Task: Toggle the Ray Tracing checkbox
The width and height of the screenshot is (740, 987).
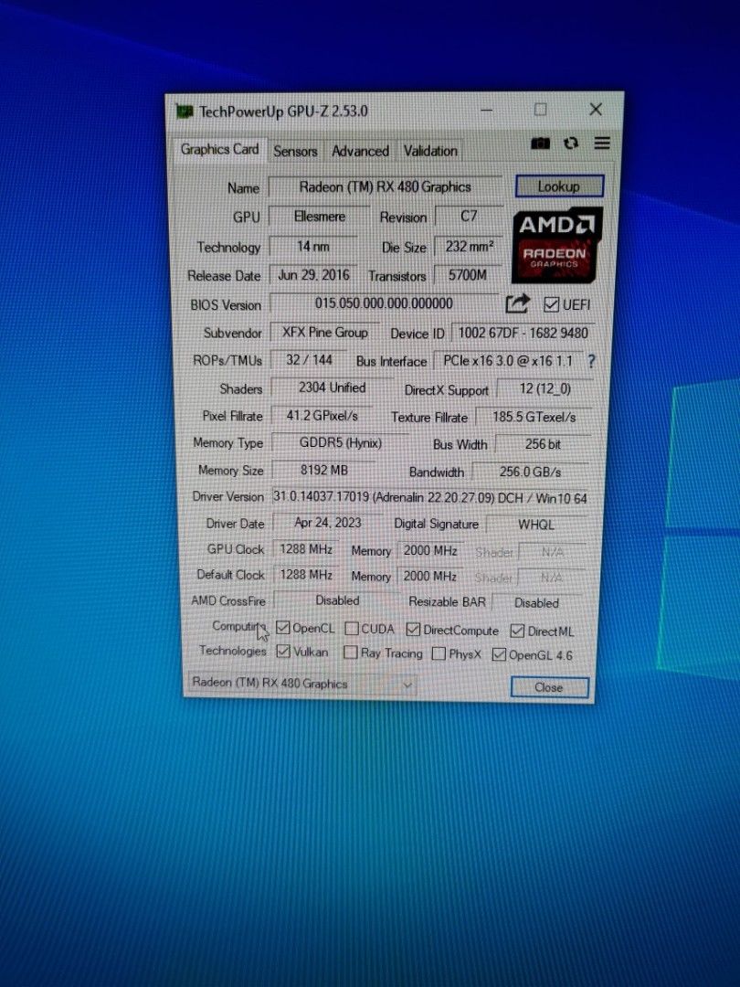Action: click(x=351, y=653)
